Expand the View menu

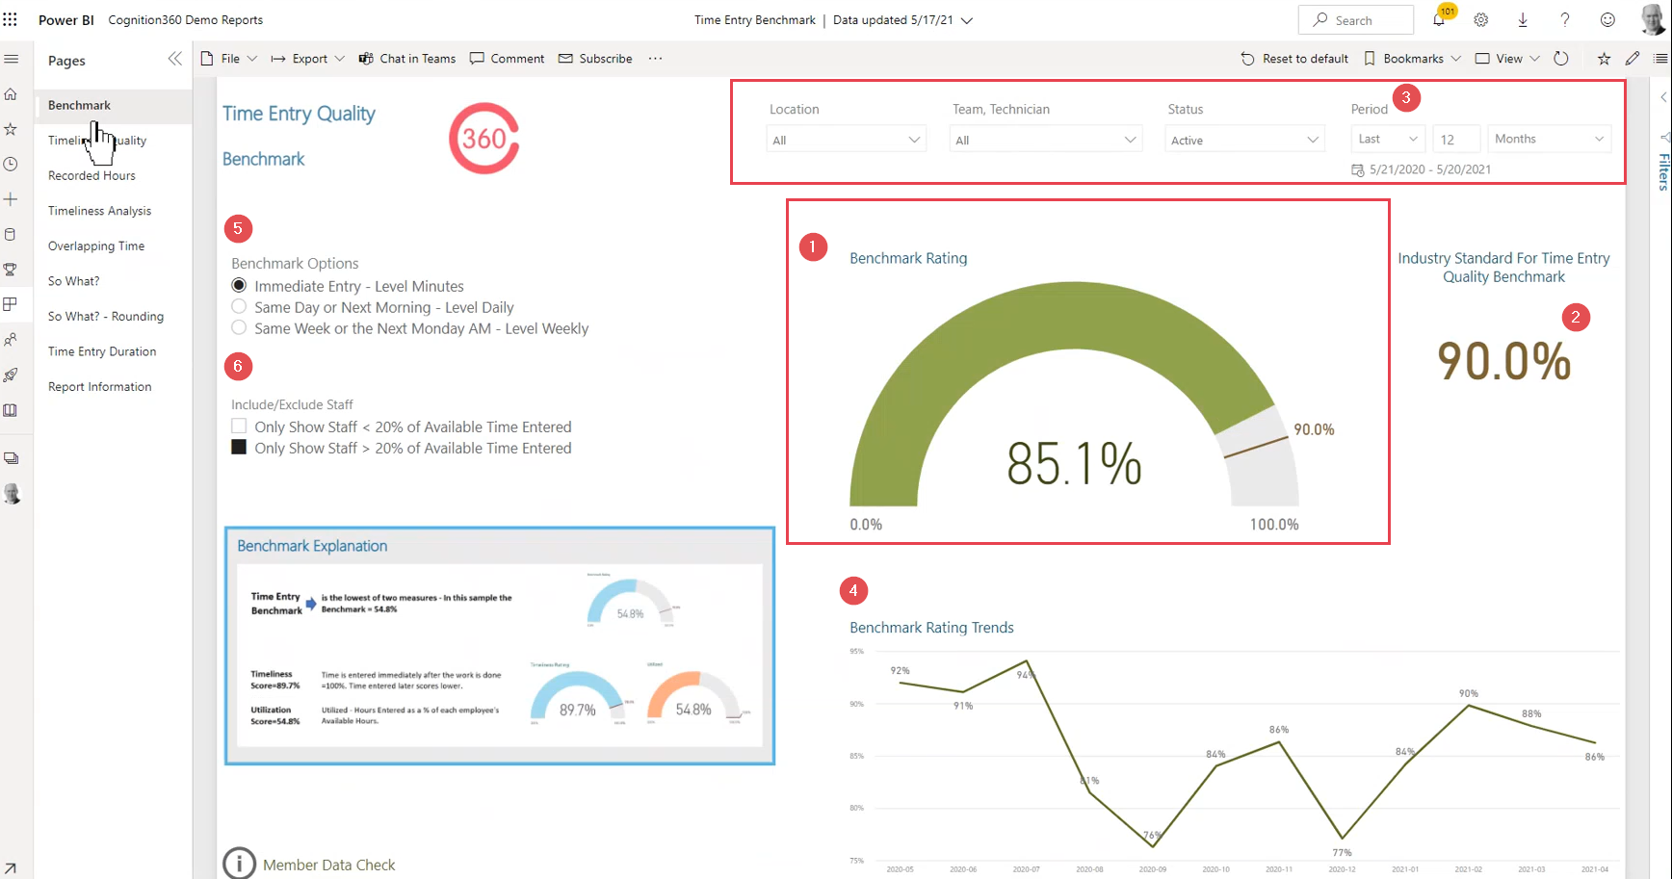coord(1507,59)
